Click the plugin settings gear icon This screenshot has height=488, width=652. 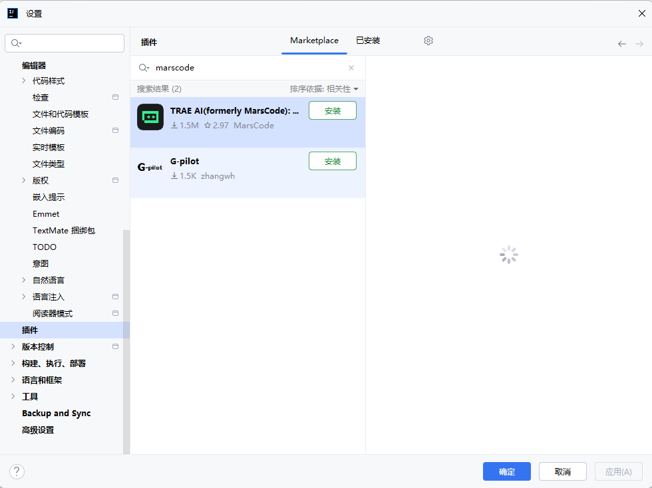point(428,41)
